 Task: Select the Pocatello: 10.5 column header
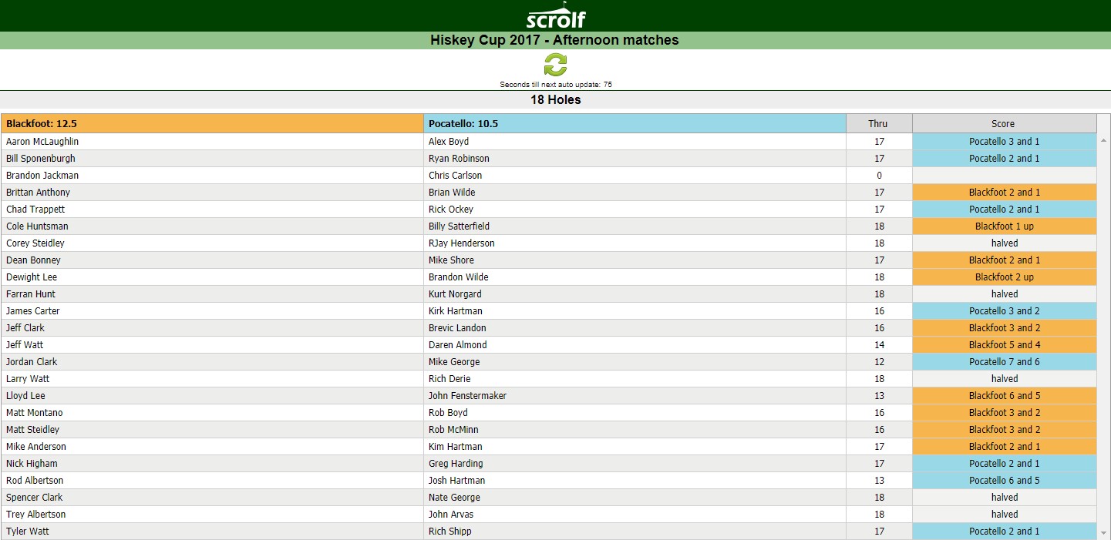(635, 123)
